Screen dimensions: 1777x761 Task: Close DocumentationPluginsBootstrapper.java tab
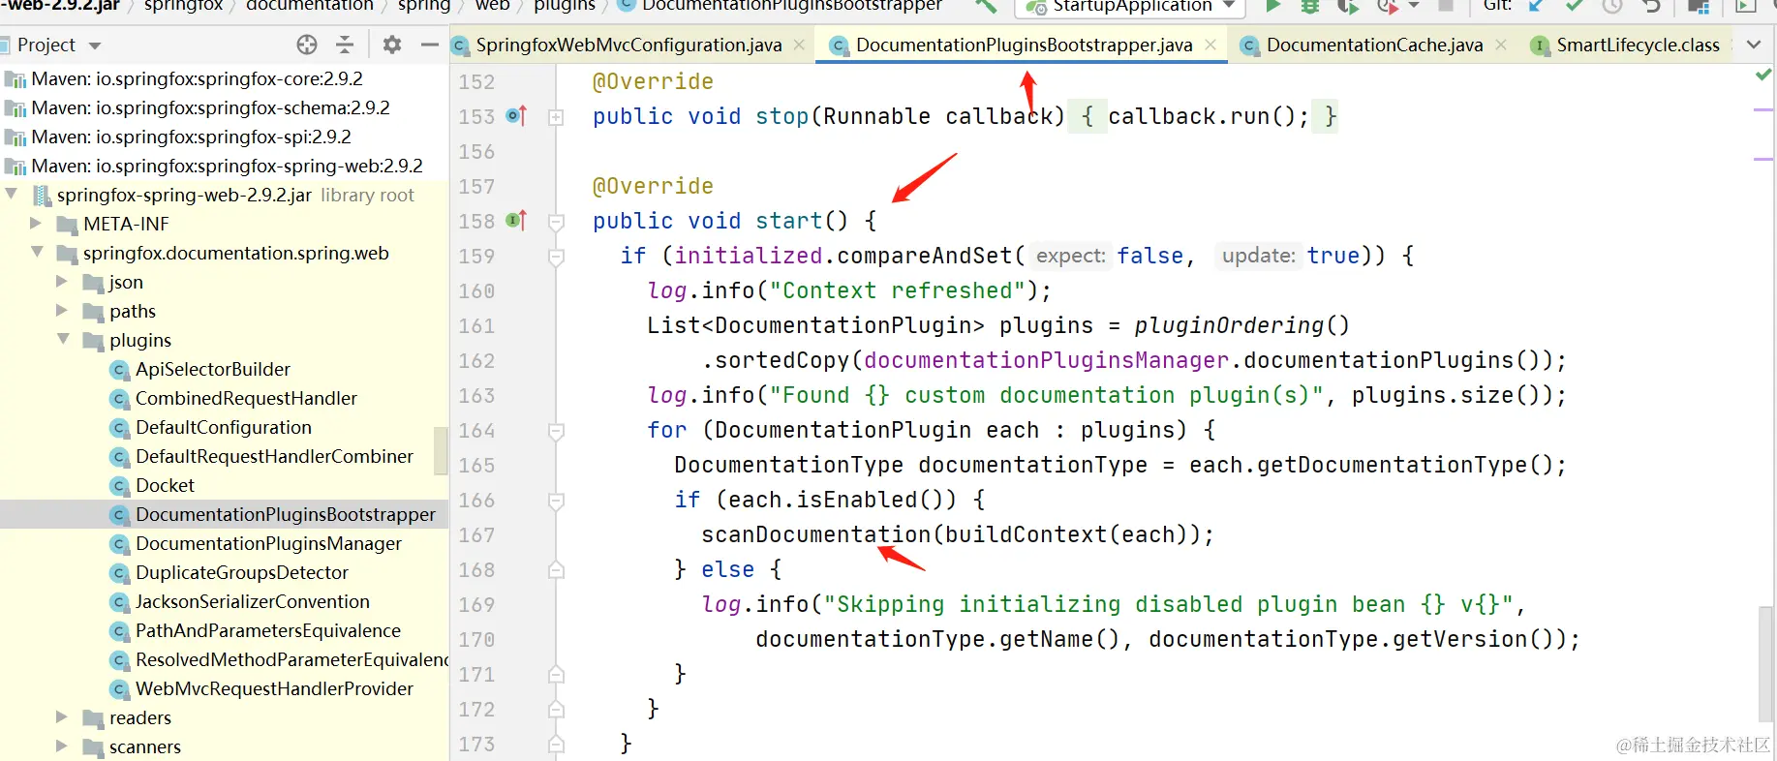pos(1210,45)
